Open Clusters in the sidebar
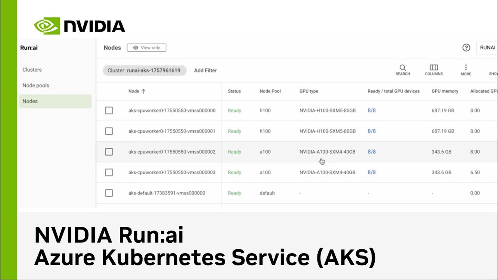The image size is (498, 280). click(32, 70)
